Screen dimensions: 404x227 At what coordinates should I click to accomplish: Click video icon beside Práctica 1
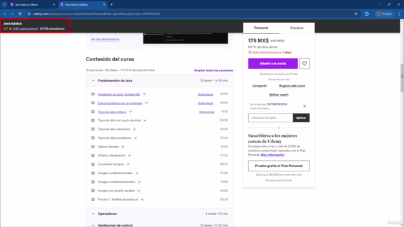click(93, 199)
